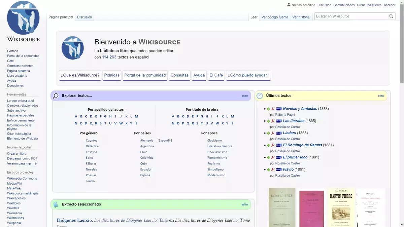Click the PDF icon for Lieders
404x227 pixels.
pos(273,133)
